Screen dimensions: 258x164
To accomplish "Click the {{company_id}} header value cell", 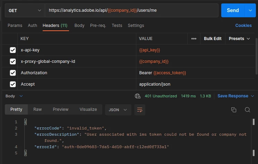I will pyautogui.click(x=195, y=61).
